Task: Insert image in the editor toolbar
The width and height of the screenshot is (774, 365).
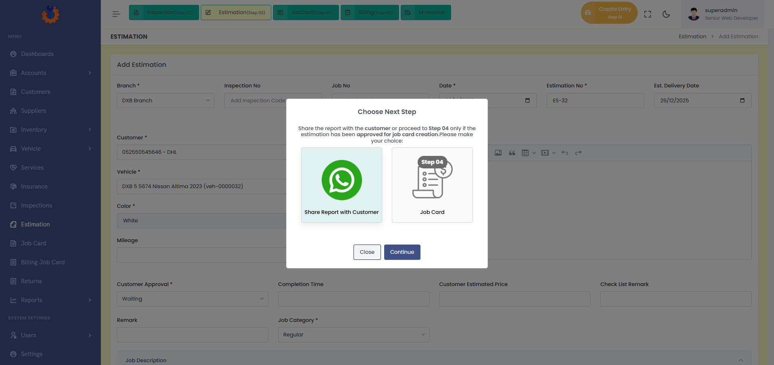Action: 498,153
